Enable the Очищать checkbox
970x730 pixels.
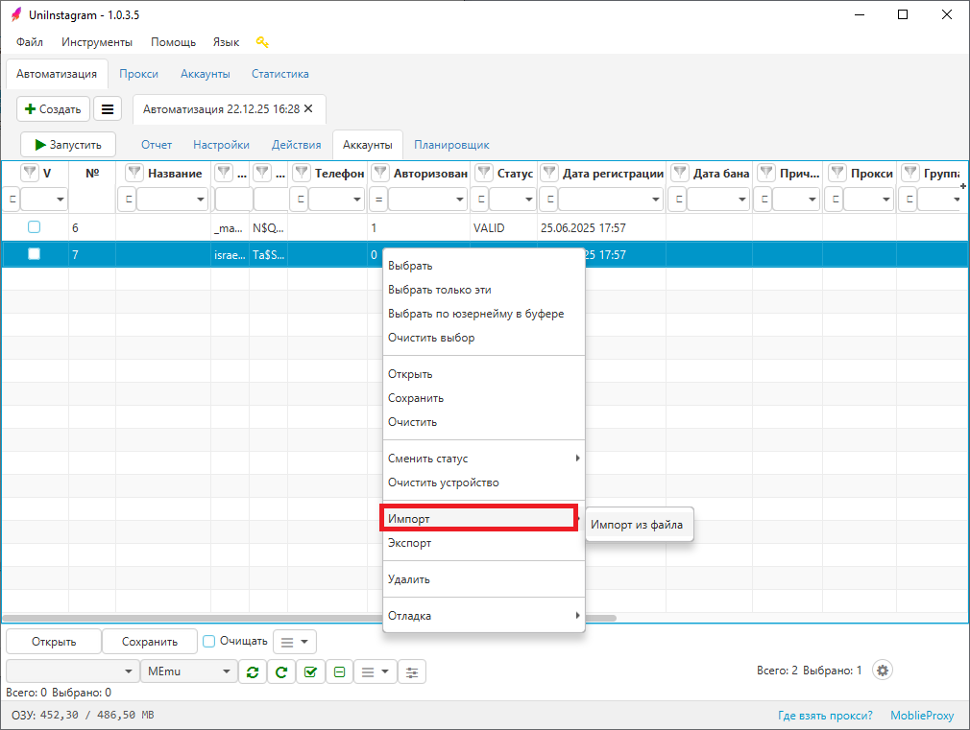tap(208, 641)
